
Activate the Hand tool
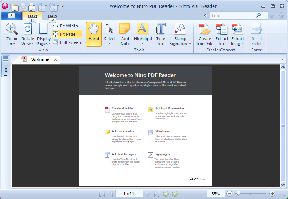click(x=94, y=34)
